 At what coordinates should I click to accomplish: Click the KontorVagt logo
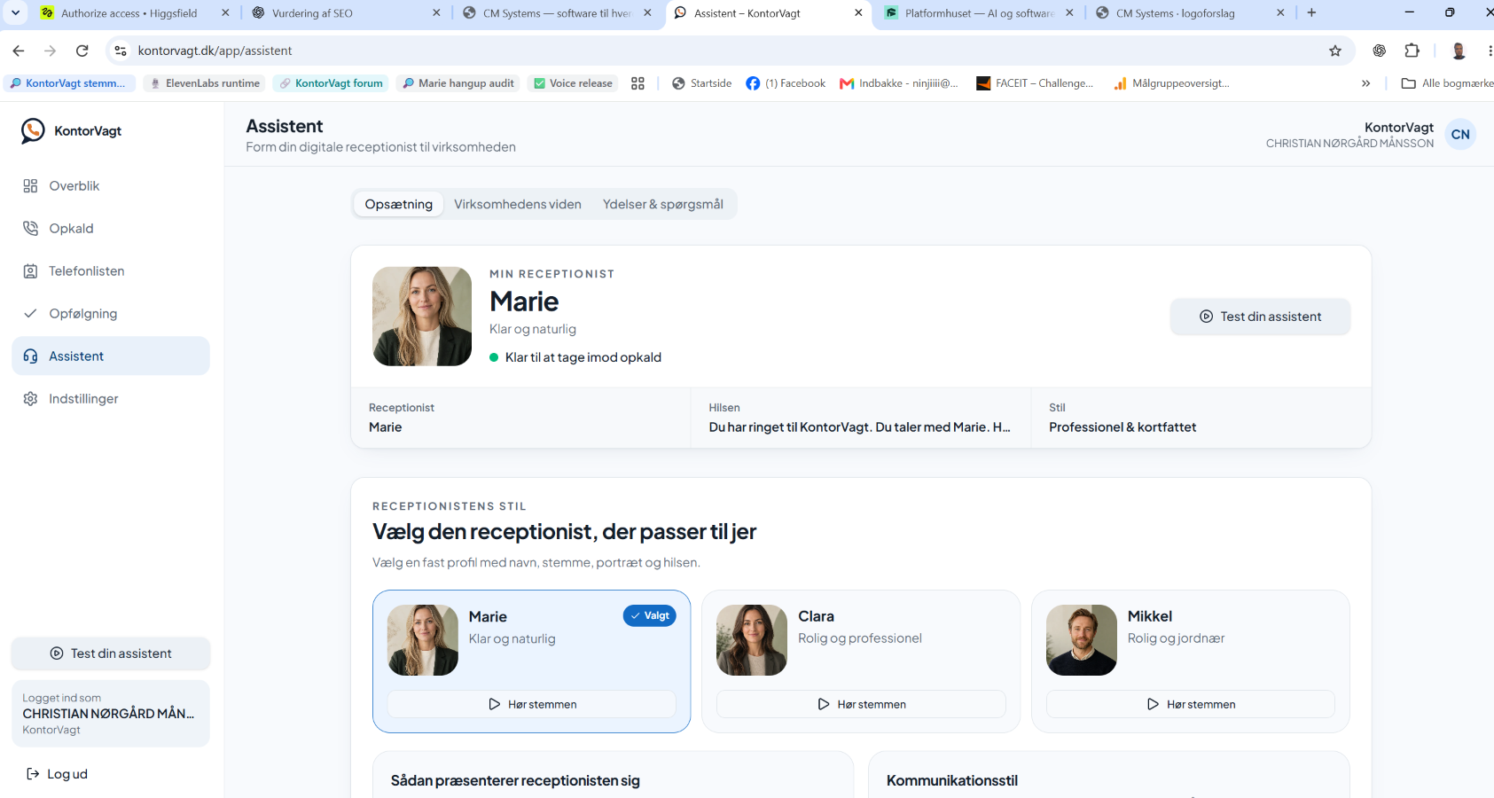click(71, 131)
